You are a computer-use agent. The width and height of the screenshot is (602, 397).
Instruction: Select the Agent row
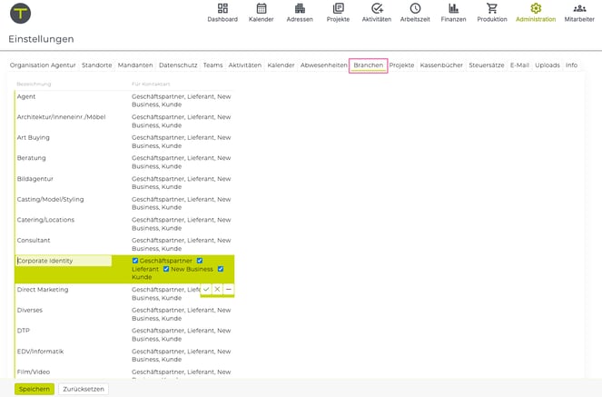[x=124, y=101]
